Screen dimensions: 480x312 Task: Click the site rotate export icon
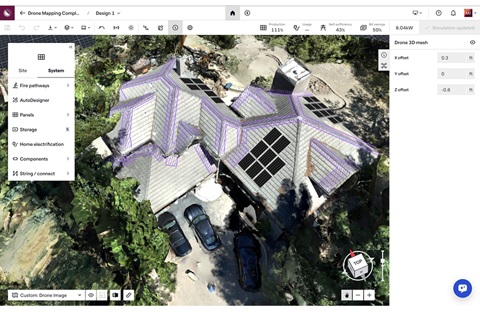pyautogui.click(x=160, y=27)
